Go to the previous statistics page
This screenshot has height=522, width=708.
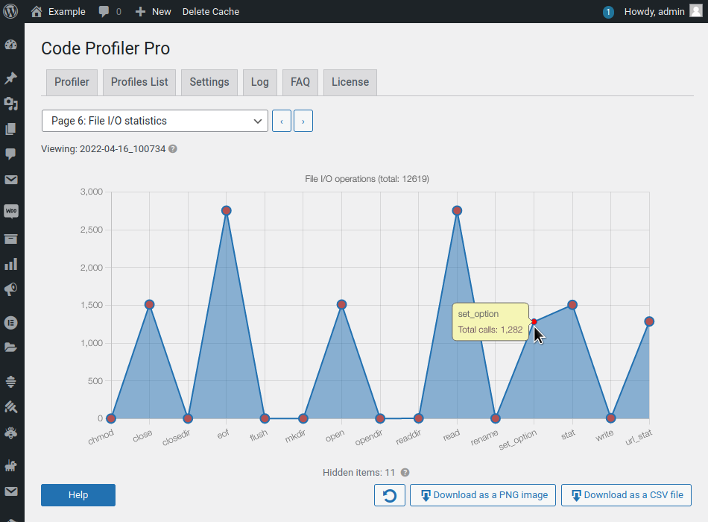[x=282, y=121]
